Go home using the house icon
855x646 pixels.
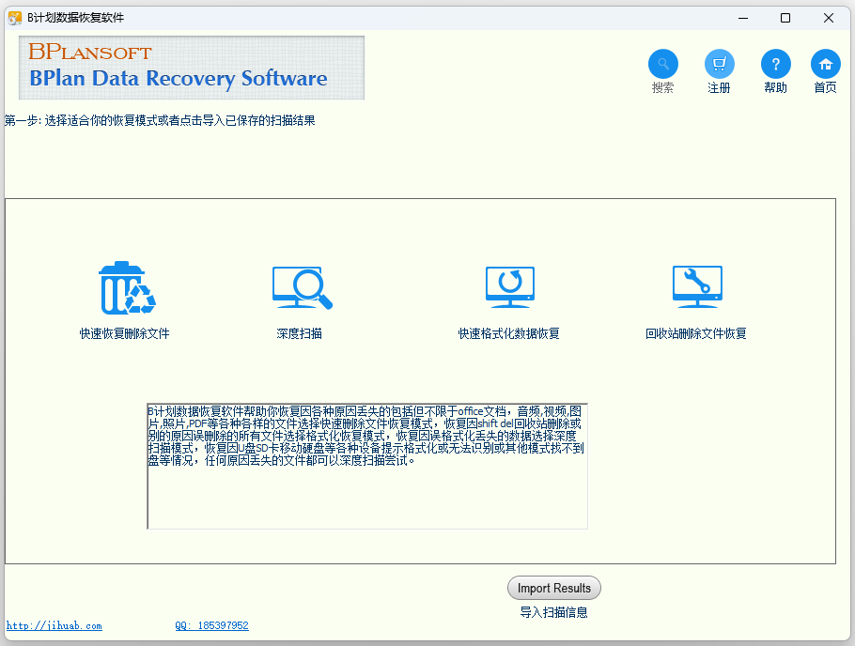click(825, 64)
